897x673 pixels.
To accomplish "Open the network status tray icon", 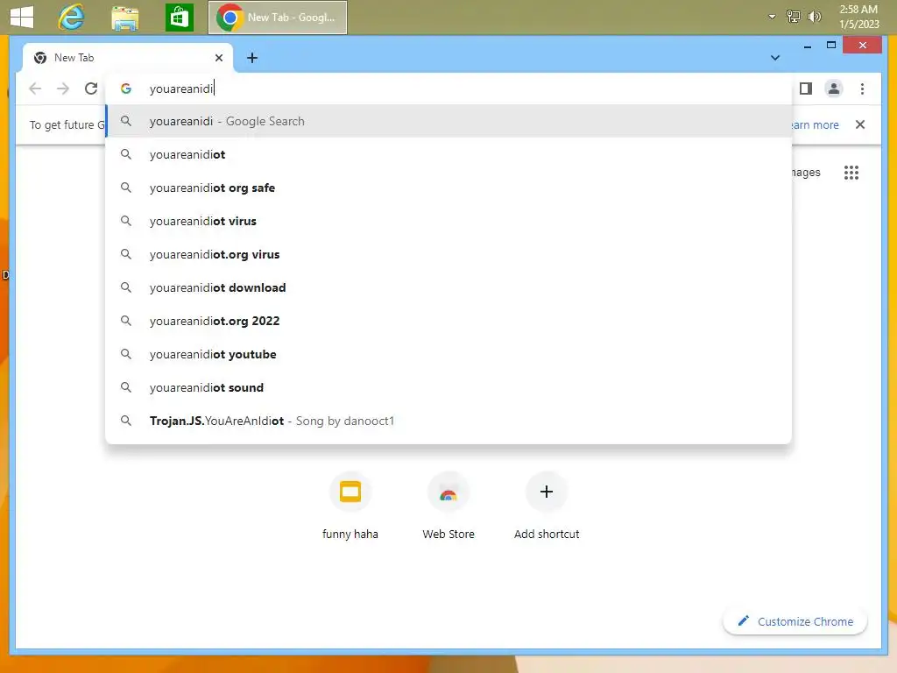I will (793, 17).
